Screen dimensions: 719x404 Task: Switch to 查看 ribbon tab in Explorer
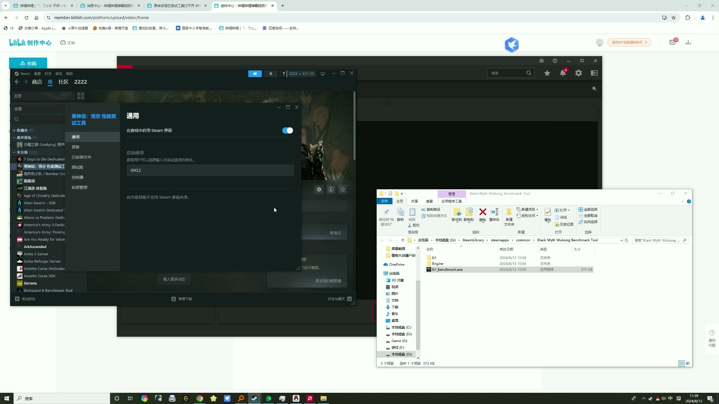(430, 201)
